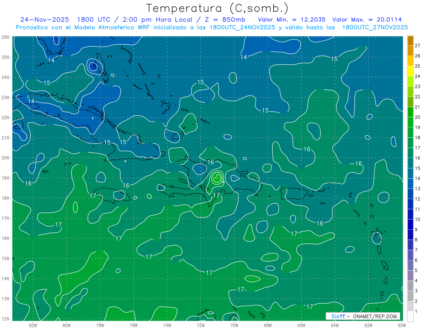Click the color scale value 7
The image size is (427, 330).
(x=416, y=250)
